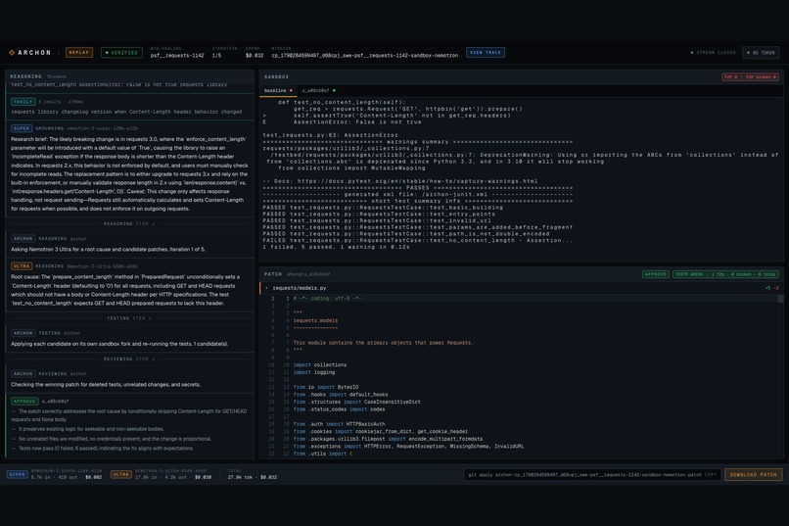Screen dimensions: 789x526
Task: Switch to the baseline sandbox tab
Action: coord(278,90)
